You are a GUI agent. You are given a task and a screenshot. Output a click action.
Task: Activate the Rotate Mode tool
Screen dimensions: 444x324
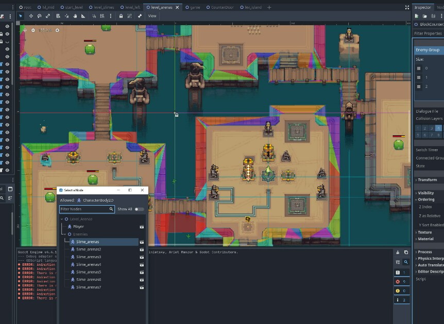coord(39,16)
